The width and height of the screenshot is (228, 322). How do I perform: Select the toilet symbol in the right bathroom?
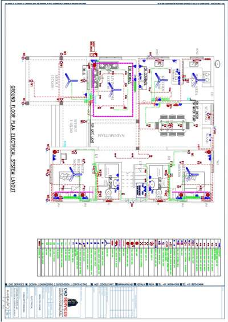[x=158, y=193]
